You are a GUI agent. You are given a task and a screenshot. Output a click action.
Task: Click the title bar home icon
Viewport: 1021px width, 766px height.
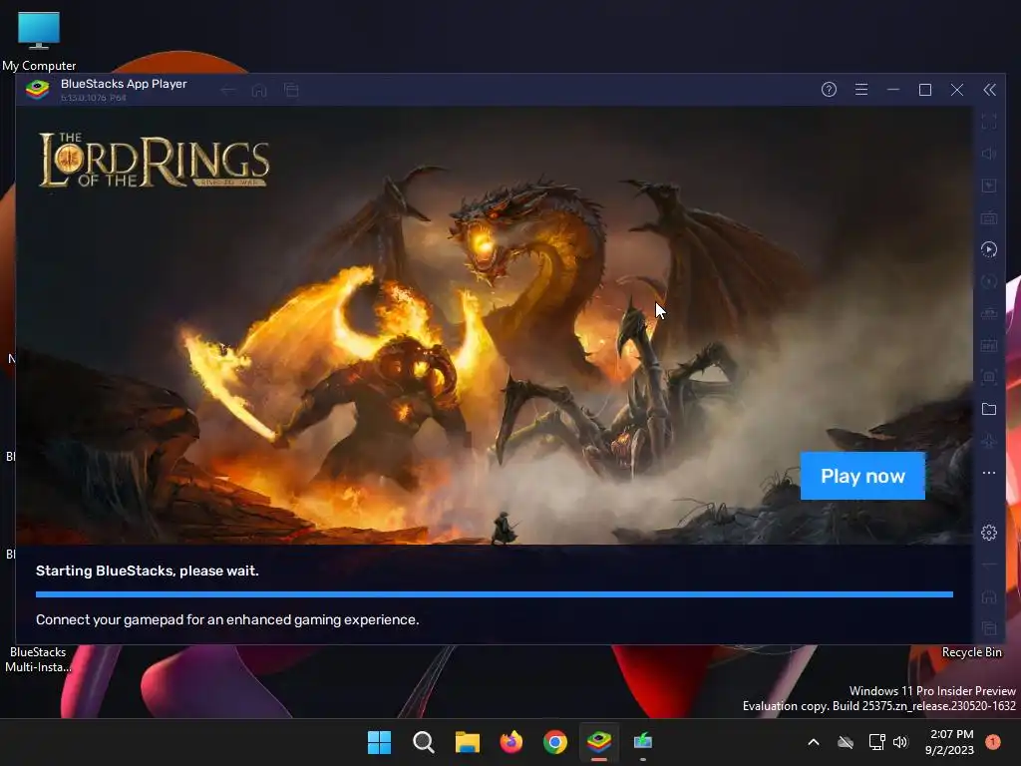point(259,90)
